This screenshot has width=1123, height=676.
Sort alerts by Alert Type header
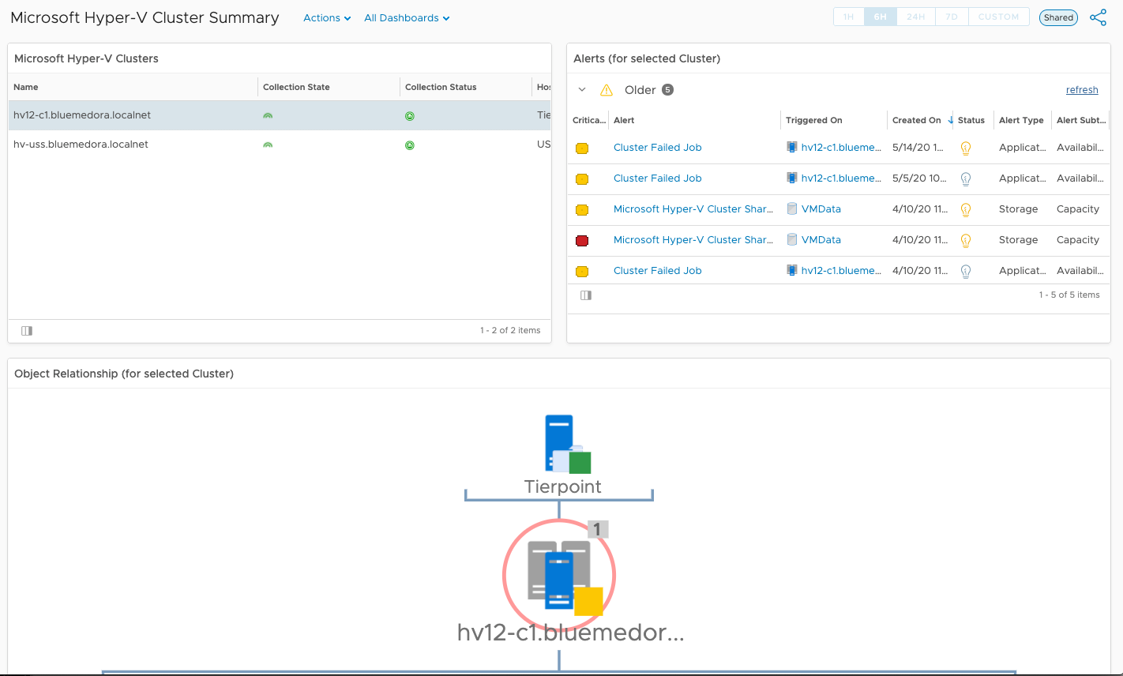[1021, 120]
